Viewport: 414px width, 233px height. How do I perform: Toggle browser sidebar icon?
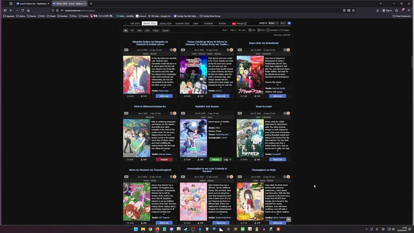[5, 10]
